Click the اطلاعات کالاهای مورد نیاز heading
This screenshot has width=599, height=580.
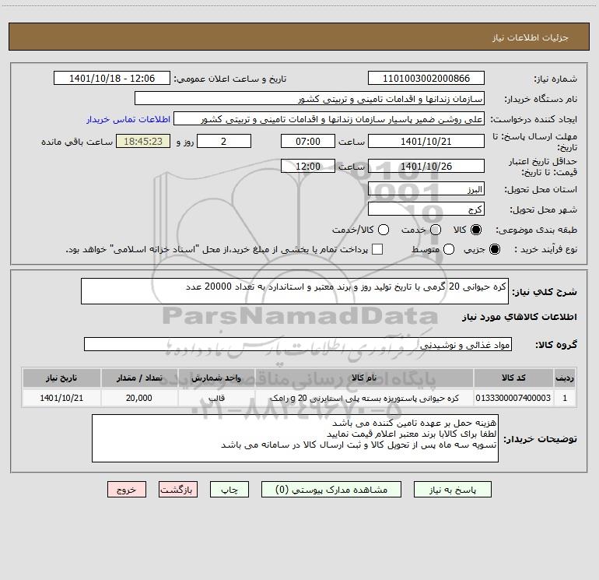point(520,317)
